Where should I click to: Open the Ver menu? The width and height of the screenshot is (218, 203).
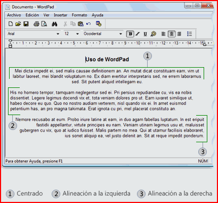pyautogui.click(x=46, y=15)
